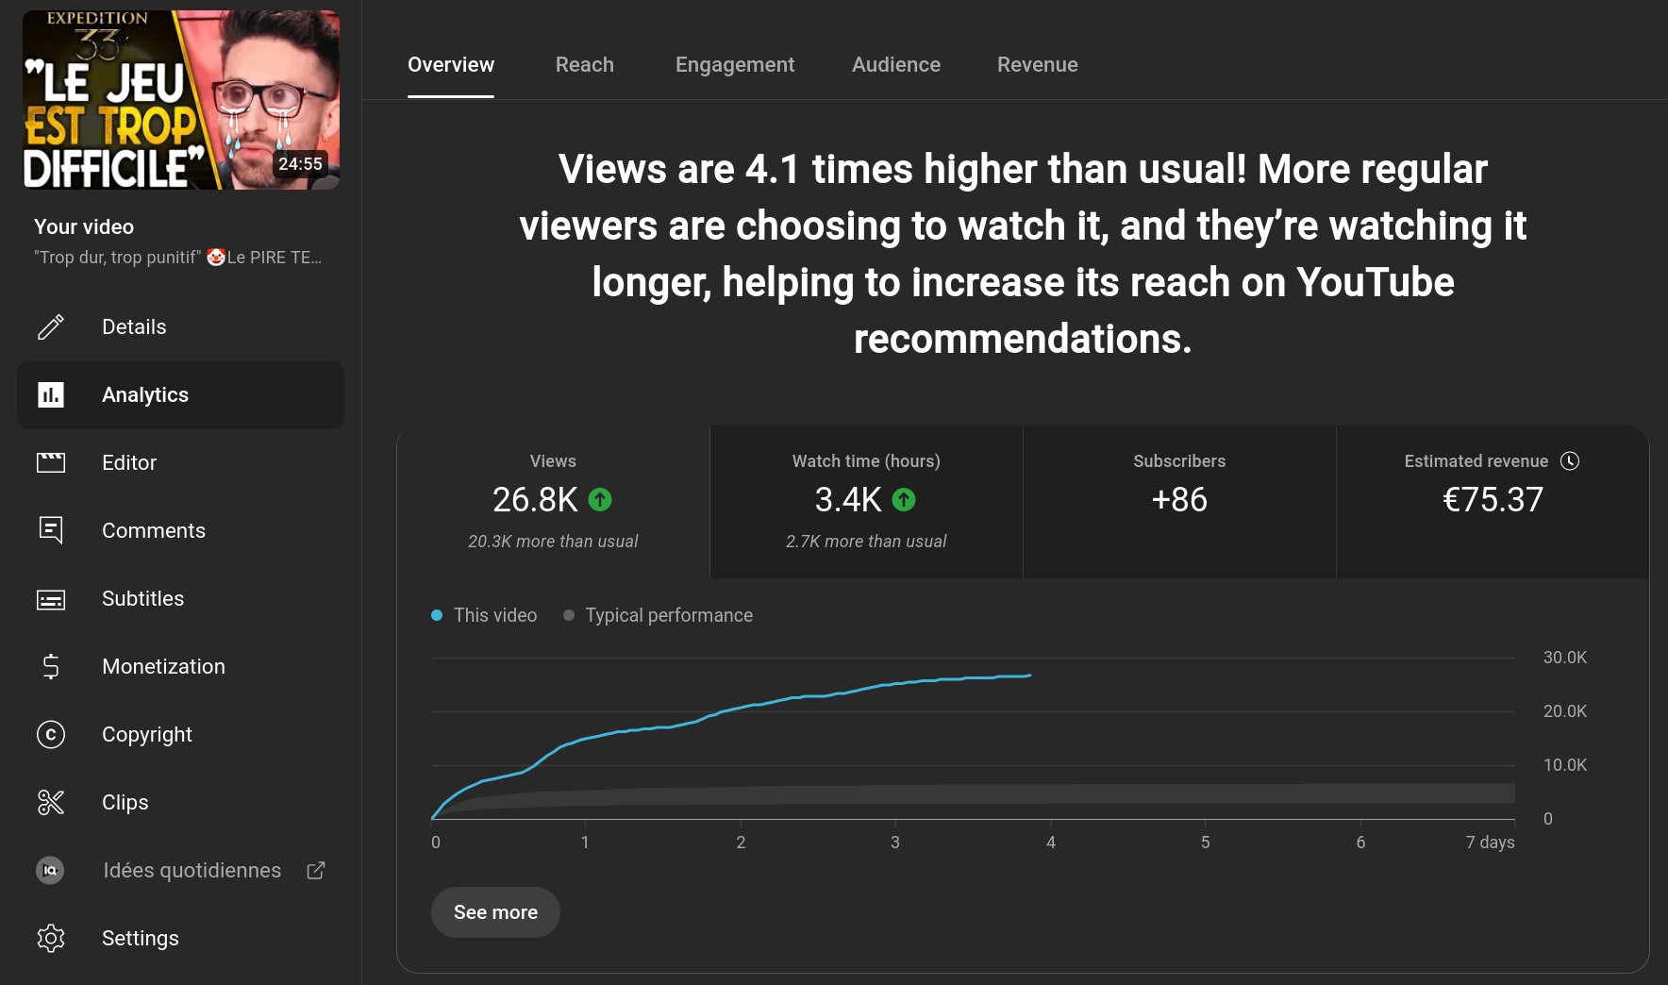Open the Comments icon in sidebar

pyautogui.click(x=51, y=530)
